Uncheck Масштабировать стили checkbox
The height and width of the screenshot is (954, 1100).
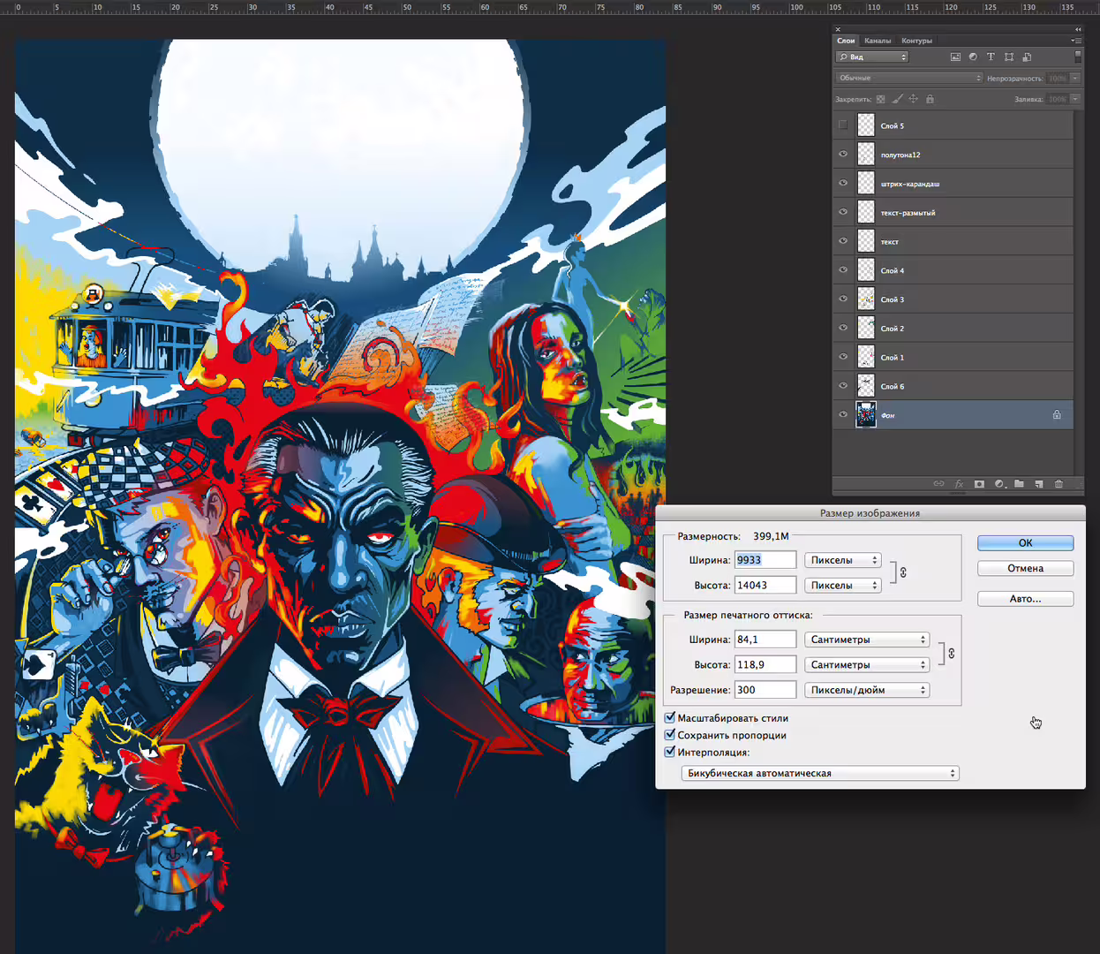pyautogui.click(x=670, y=717)
